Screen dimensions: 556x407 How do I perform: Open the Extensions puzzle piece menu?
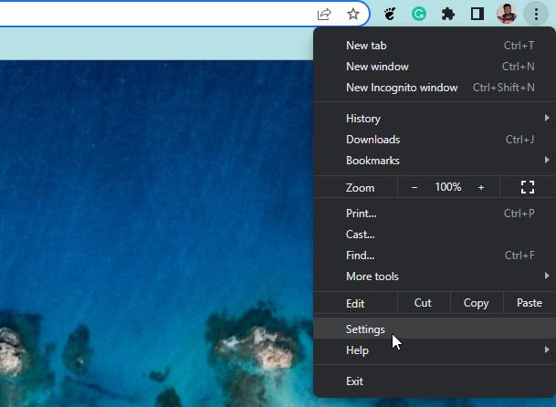(448, 15)
